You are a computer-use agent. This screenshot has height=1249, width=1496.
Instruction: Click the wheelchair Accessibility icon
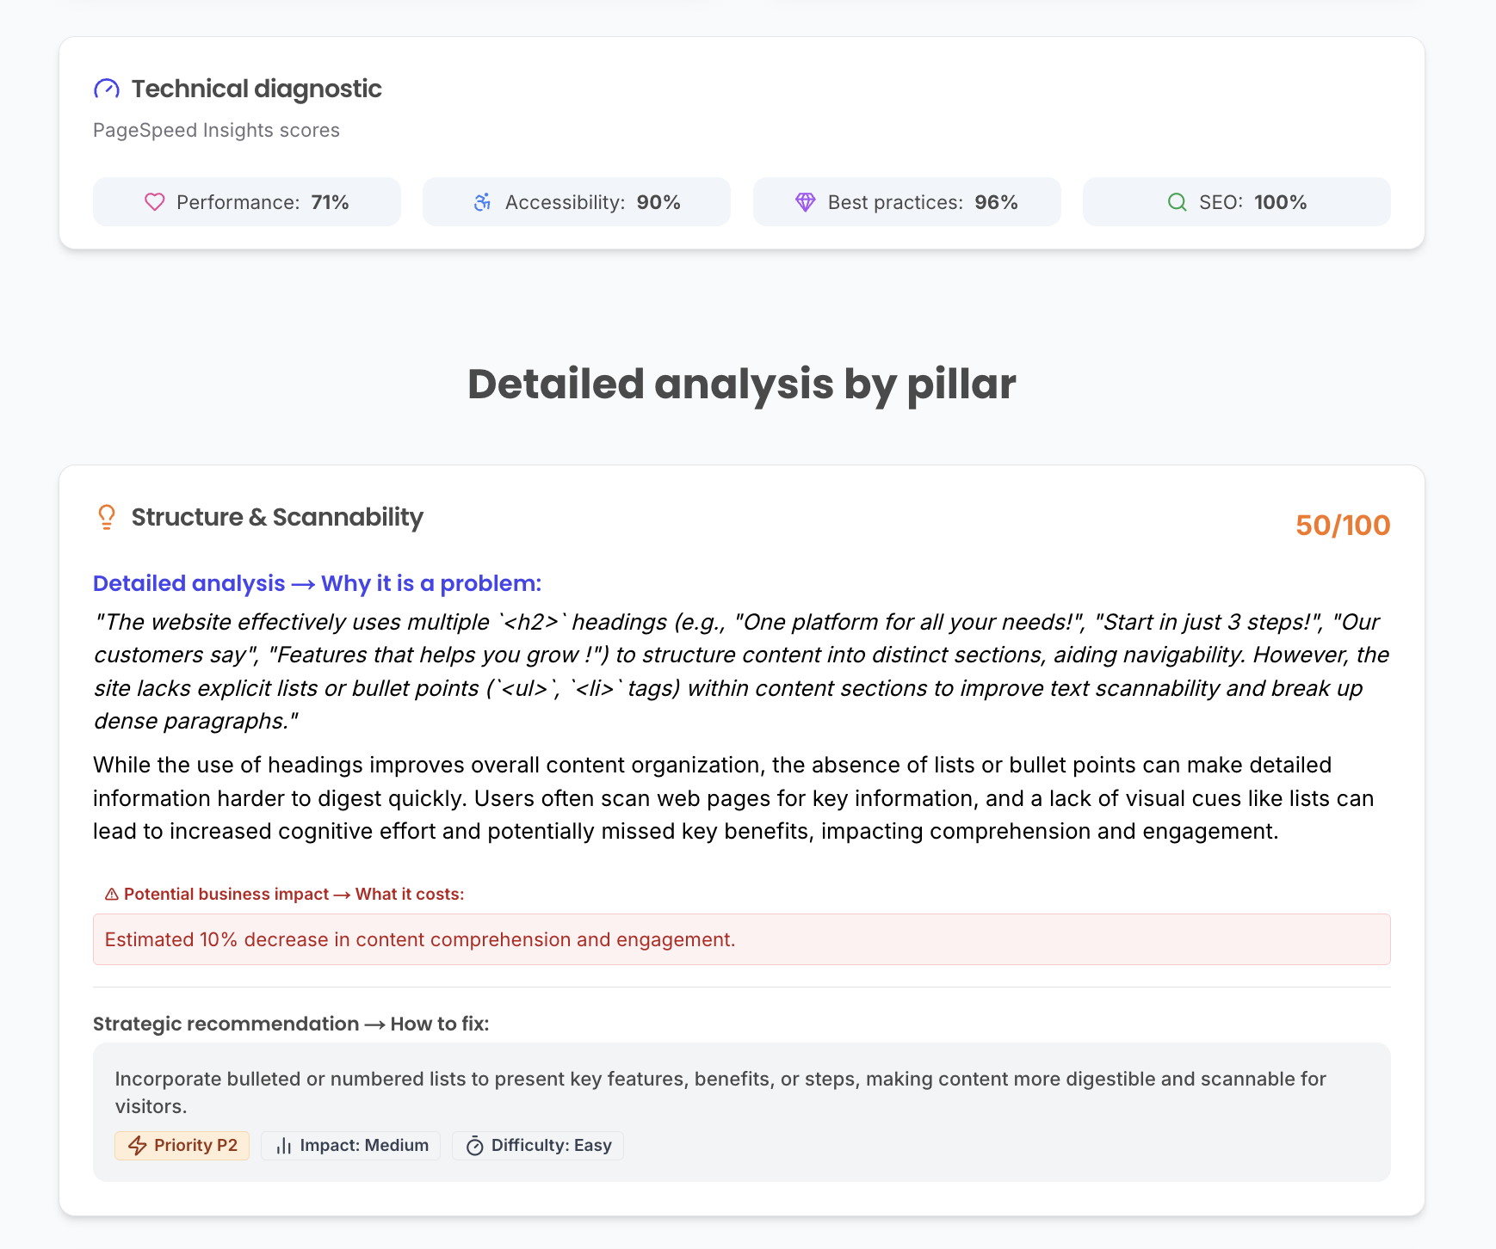pos(483,202)
